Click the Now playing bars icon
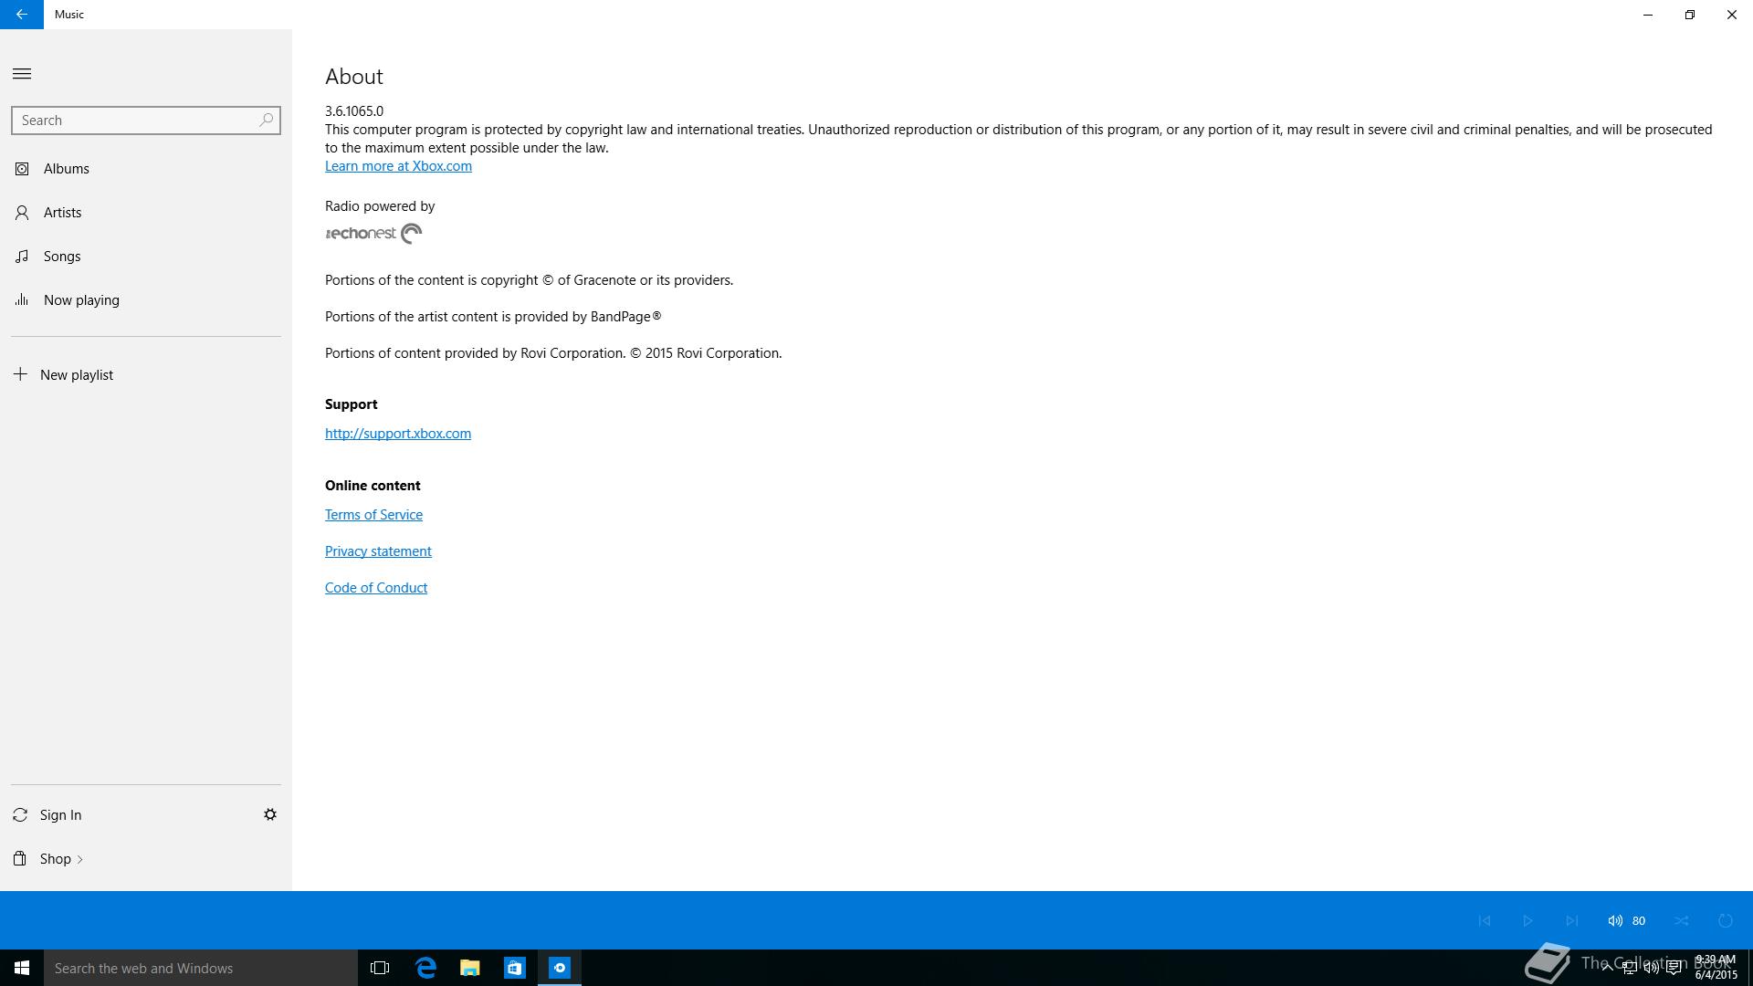1753x986 pixels. coord(22,299)
